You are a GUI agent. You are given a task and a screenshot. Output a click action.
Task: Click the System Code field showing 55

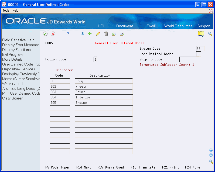(x=200, y=49)
